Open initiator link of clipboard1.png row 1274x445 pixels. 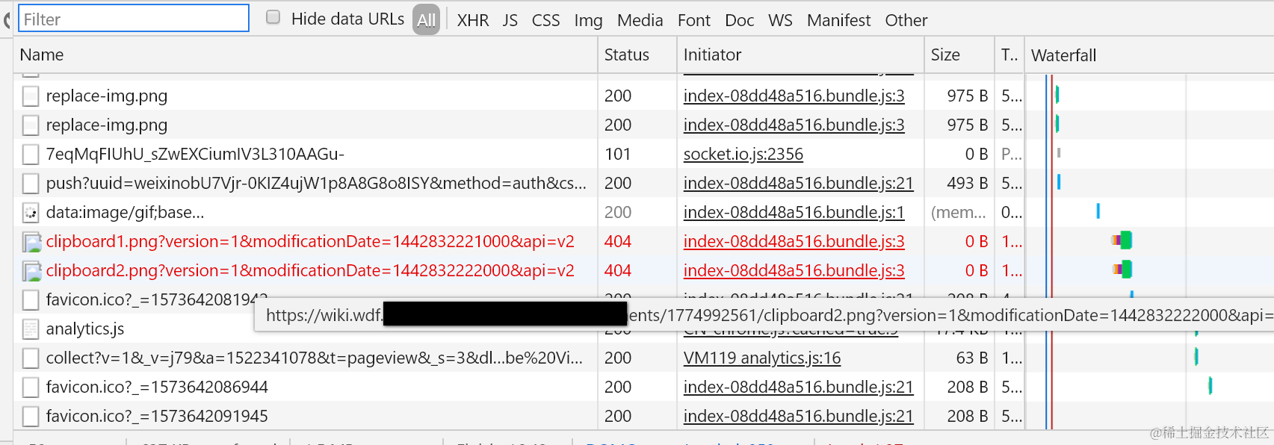tap(794, 241)
